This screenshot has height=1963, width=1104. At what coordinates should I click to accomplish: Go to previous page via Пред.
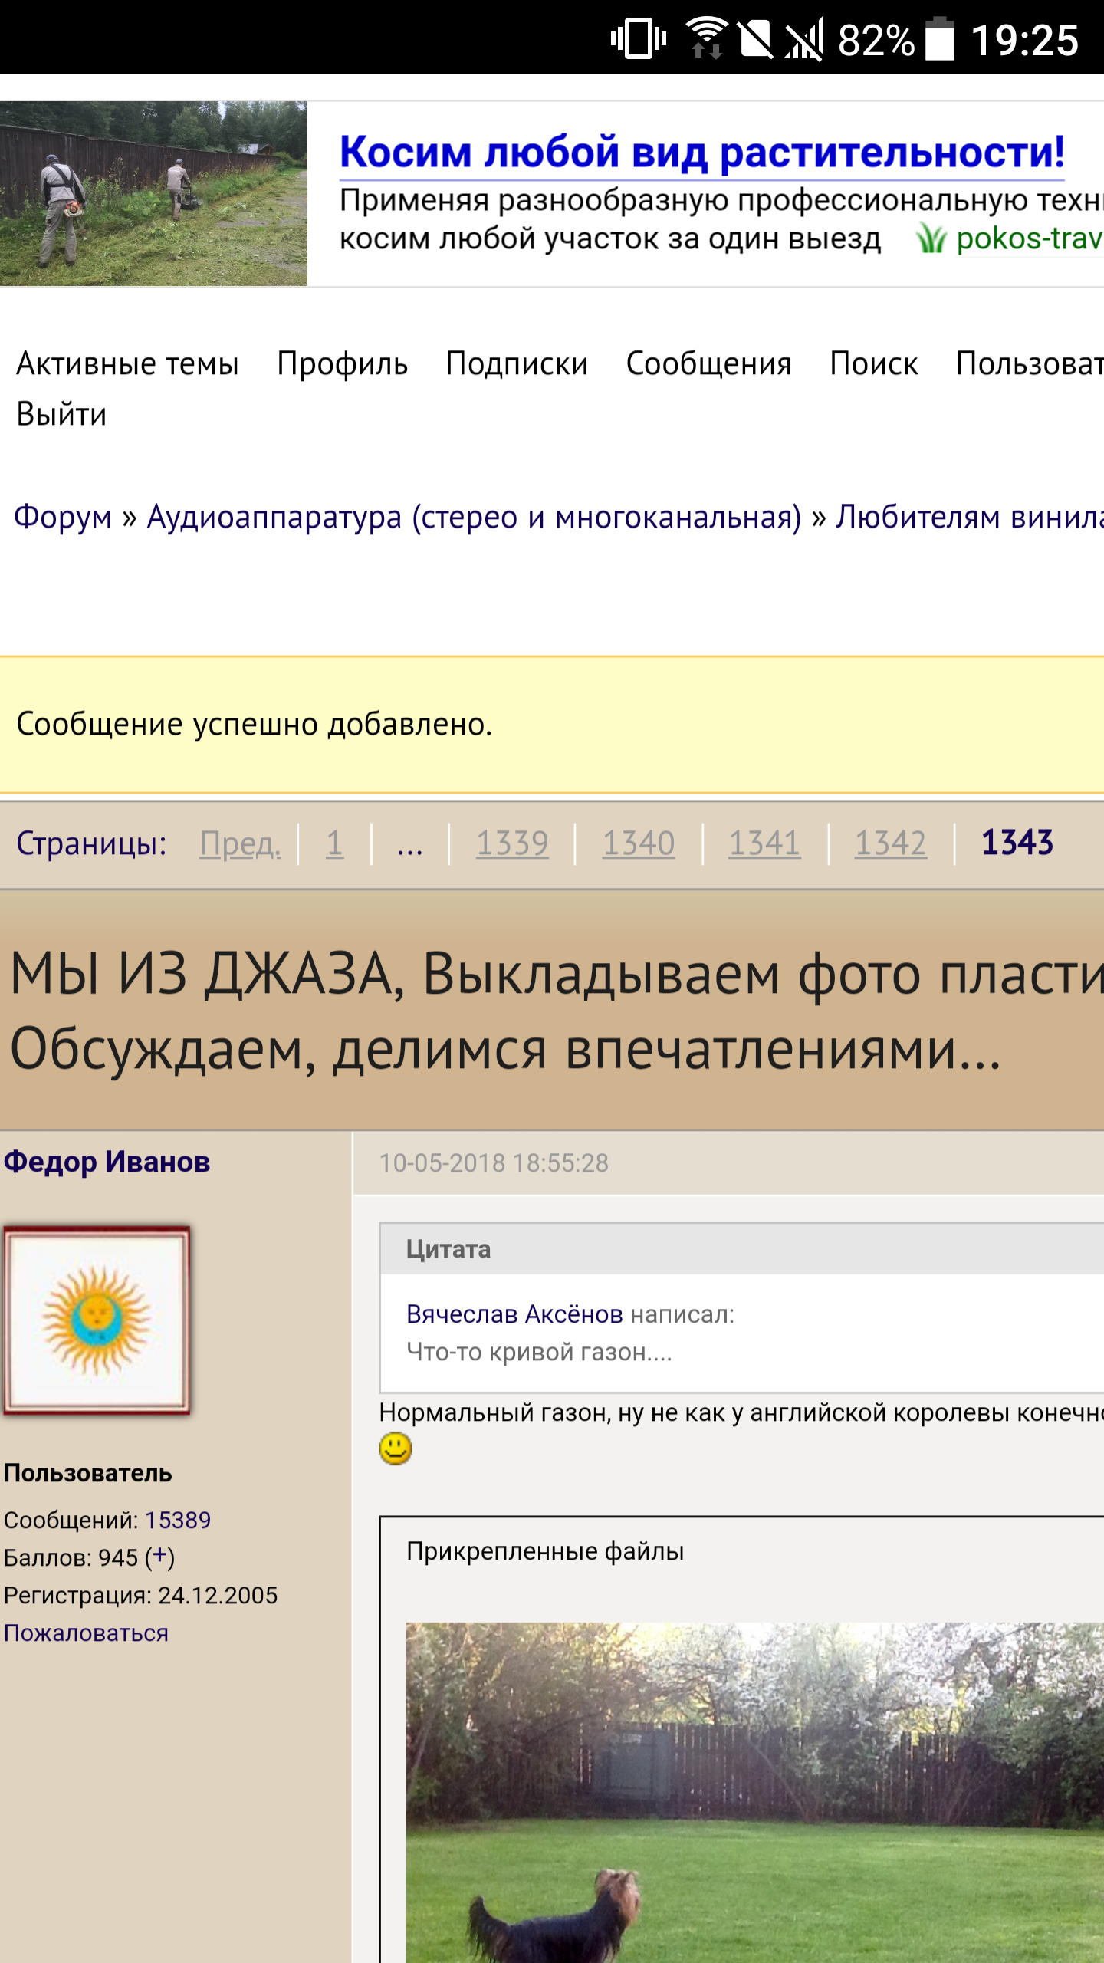(x=240, y=843)
